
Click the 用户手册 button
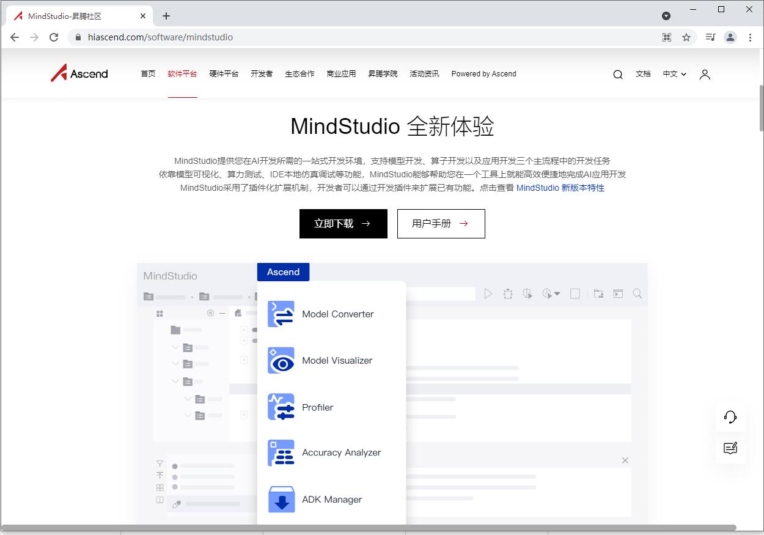441,224
